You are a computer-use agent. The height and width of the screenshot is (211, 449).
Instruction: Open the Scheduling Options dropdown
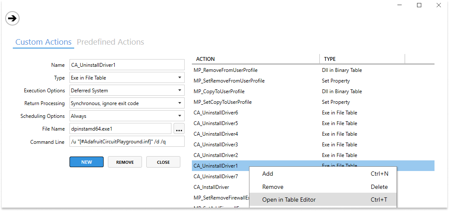coord(127,116)
